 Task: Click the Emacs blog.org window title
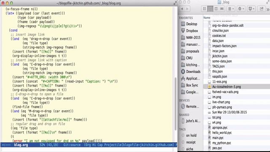89,3
